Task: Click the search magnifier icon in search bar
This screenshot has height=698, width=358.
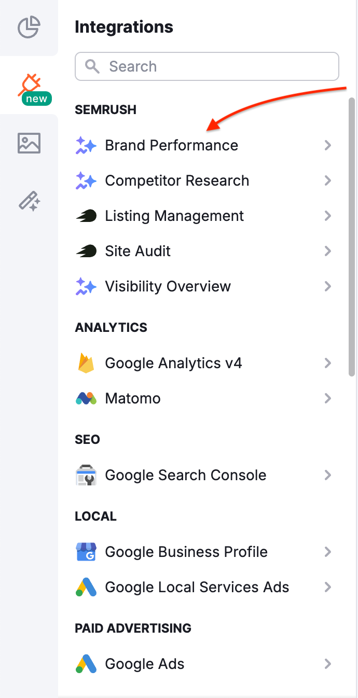Action: click(92, 66)
